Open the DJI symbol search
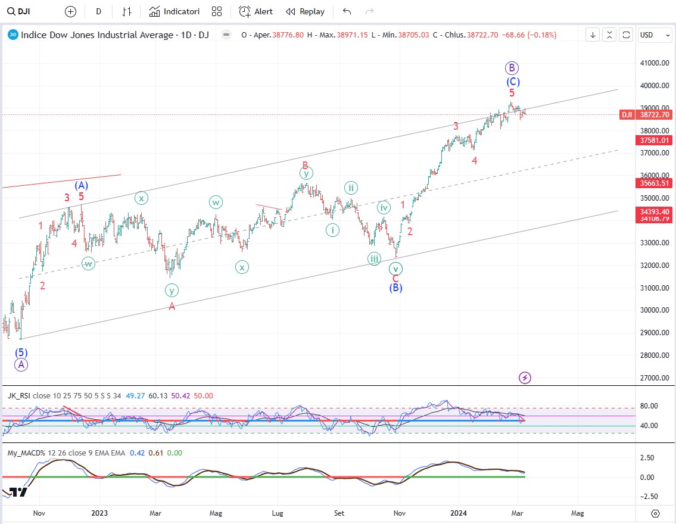This screenshot has width=676, height=524. (x=19, y=12)
